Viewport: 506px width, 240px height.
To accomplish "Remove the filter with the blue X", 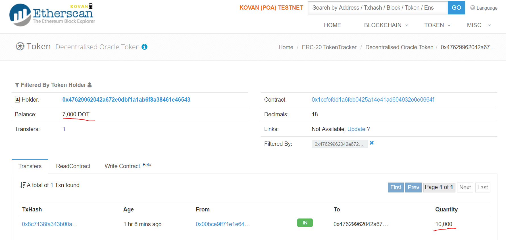I will click(x=372, y=143).
